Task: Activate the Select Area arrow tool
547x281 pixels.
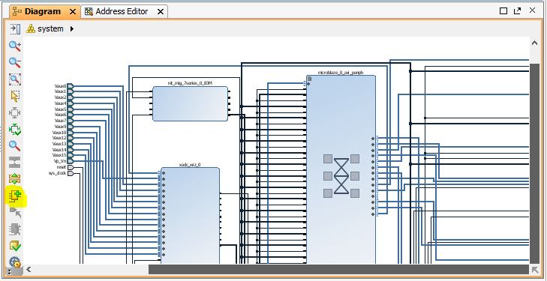Action: [15, 96]
